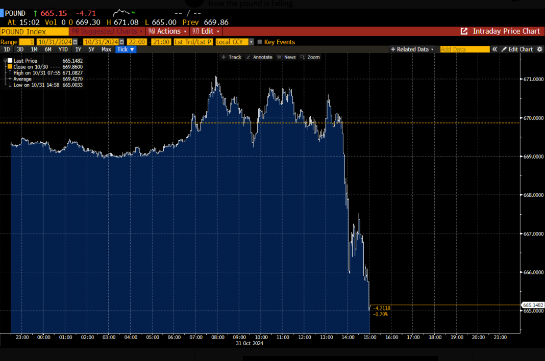Select the 6M range tab
The width and height of the screenshot is (545, 361).
[48, 49]
